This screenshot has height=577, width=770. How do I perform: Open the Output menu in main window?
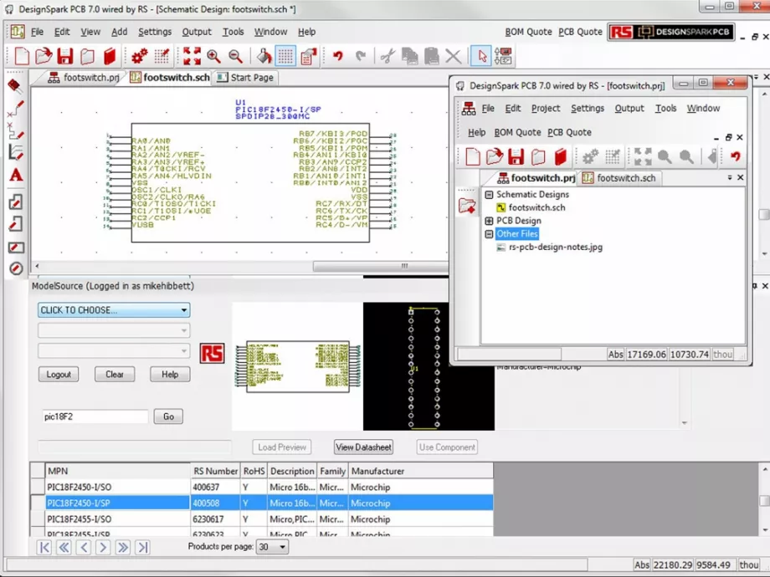197,32
